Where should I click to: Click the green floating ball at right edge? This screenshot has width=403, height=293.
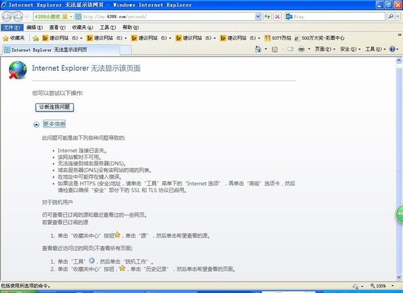click(399, 214)
